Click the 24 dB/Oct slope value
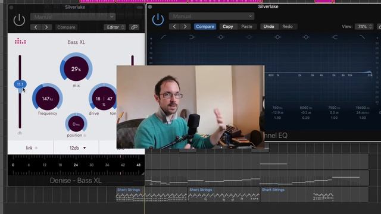 [x=363, y=112]
